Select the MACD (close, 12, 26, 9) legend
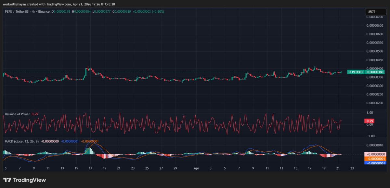Viewport: 390px width, 188px height. pyautogui.click(x=22, y=142)
